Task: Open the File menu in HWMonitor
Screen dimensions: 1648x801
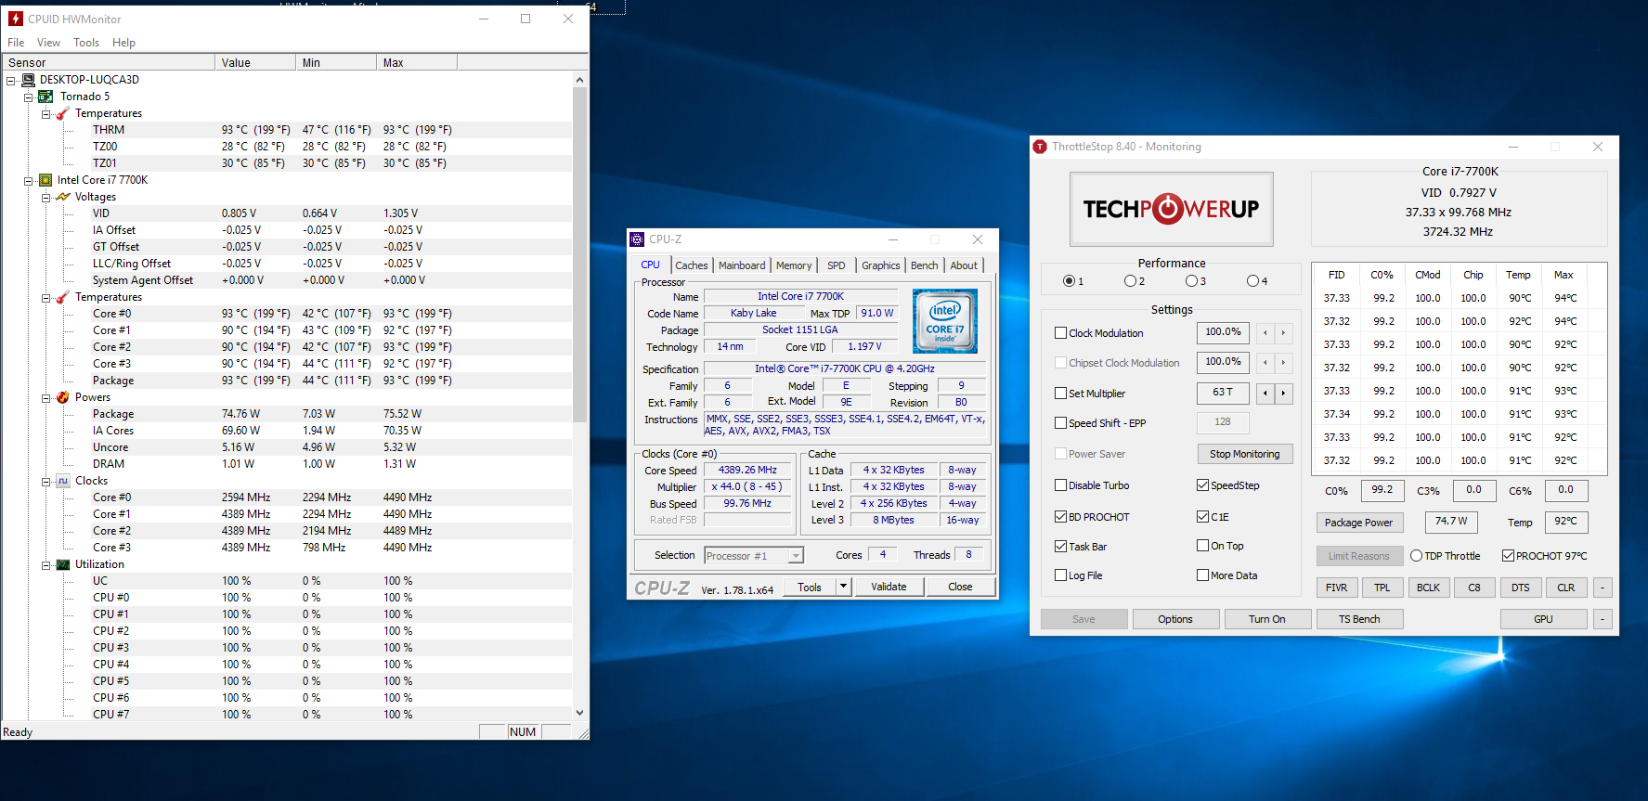Action: tap(16, 43)
